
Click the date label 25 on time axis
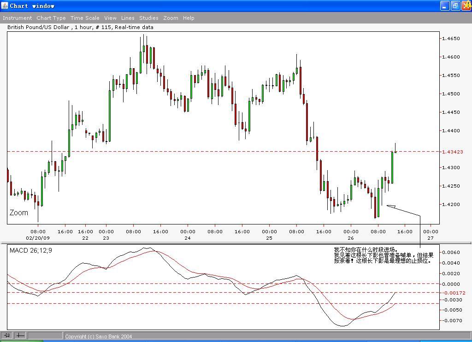[269, 238]
